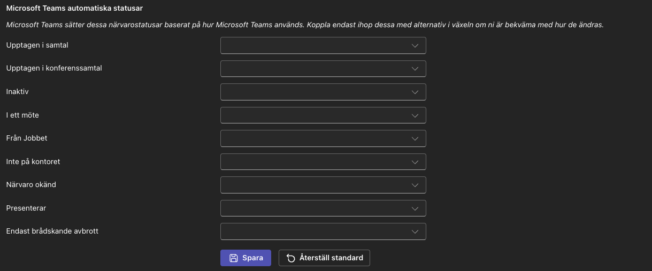652x271 pixels.
Task: Click the floppy disk save icon
Action: click(x=234, y=258)
